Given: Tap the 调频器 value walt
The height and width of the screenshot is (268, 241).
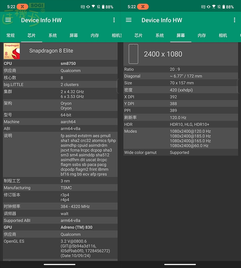Looking at the screenshot, I should pos(64,214).
